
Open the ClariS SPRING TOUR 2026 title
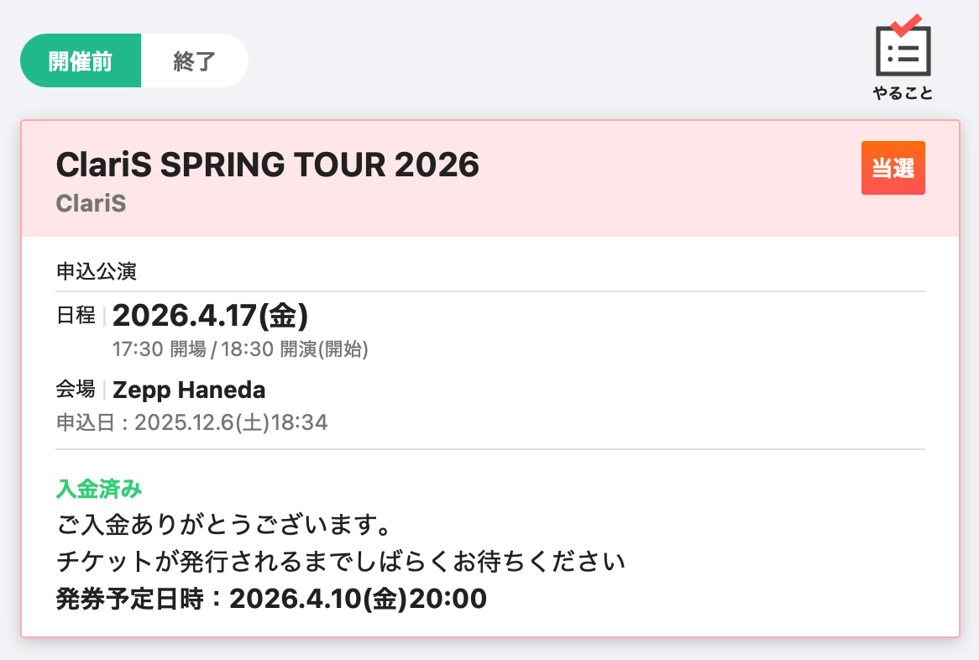click(x=267, y=165)
